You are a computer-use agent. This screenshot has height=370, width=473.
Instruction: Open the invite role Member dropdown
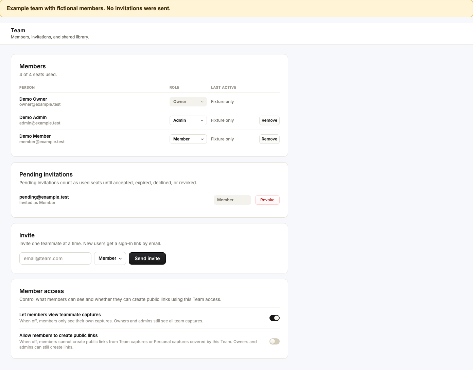coord(110,258)
